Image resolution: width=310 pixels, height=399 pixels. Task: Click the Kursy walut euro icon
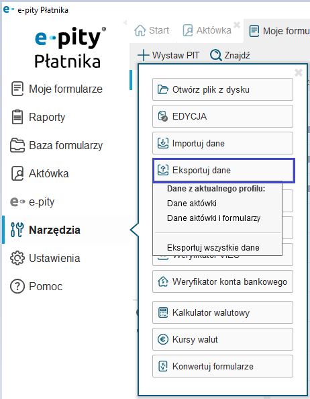[163, 339]
